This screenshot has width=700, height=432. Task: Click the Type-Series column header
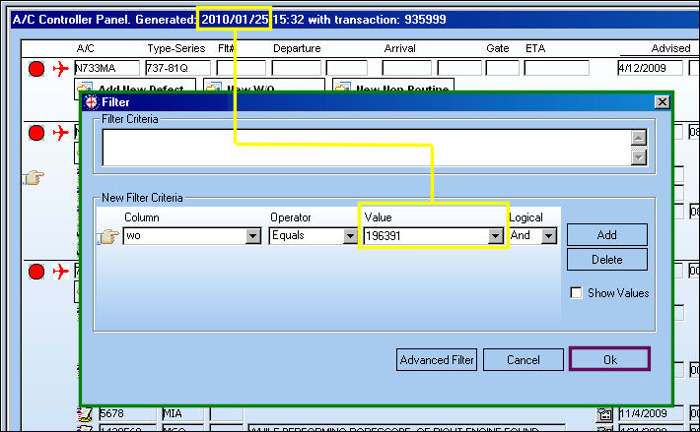click(176, 48)
